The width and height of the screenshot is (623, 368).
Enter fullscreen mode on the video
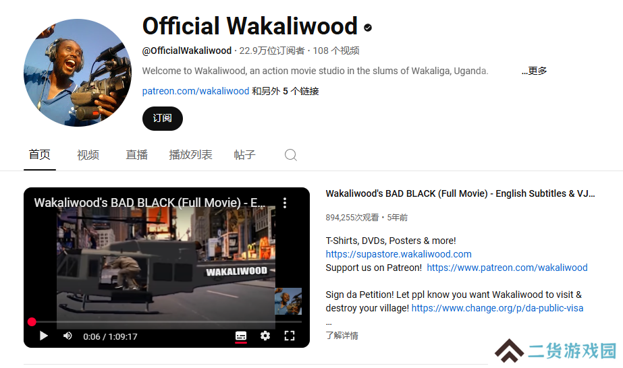[290, 336]
